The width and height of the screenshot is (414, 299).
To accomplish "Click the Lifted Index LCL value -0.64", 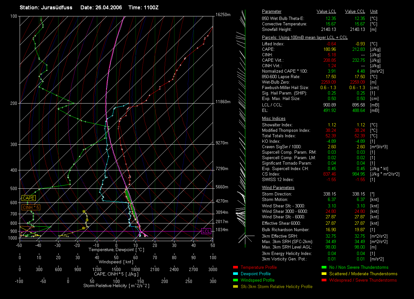I will (331, 44).
